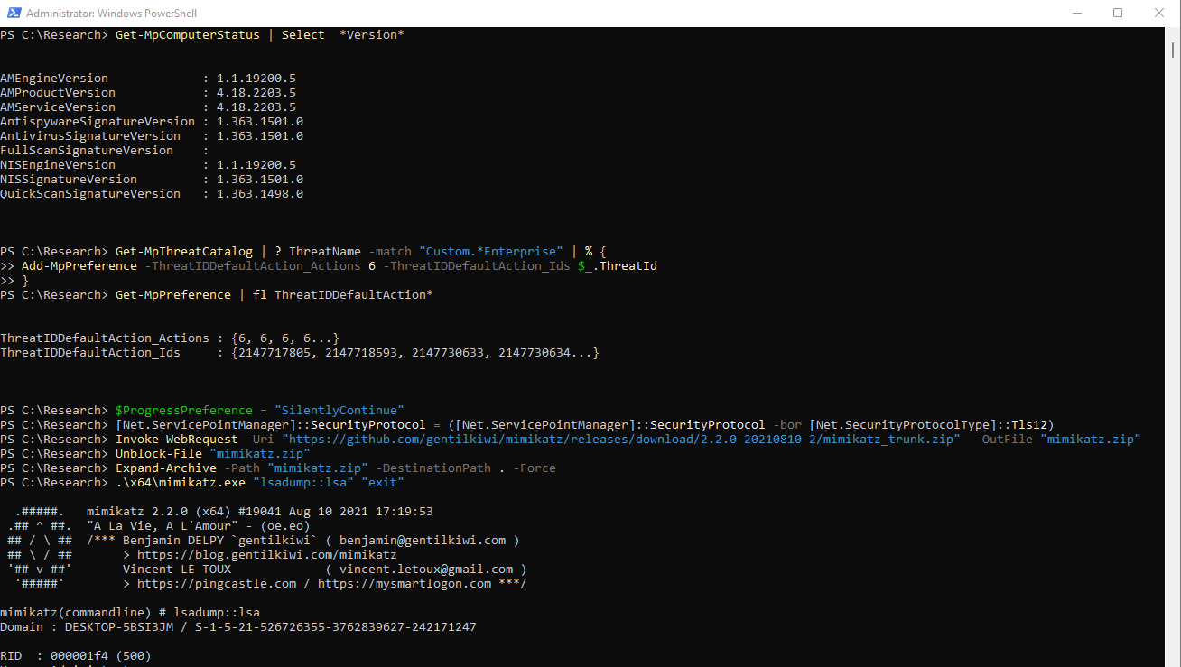Screen dimensions: 1181x667
Task: Click the Get-MpPreference command
Action: (173, 295)
